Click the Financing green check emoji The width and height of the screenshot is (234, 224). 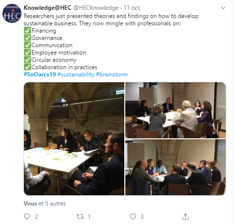coord(27,30)
